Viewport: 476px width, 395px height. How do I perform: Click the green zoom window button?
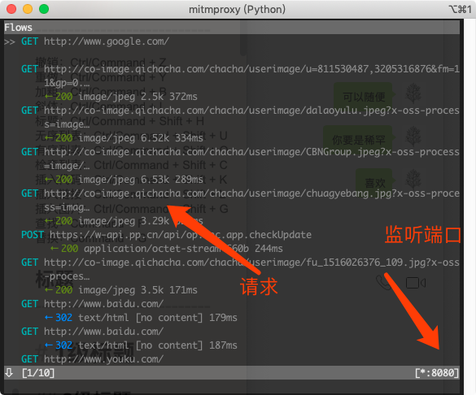pyautogui.click(x=44, y=9)
